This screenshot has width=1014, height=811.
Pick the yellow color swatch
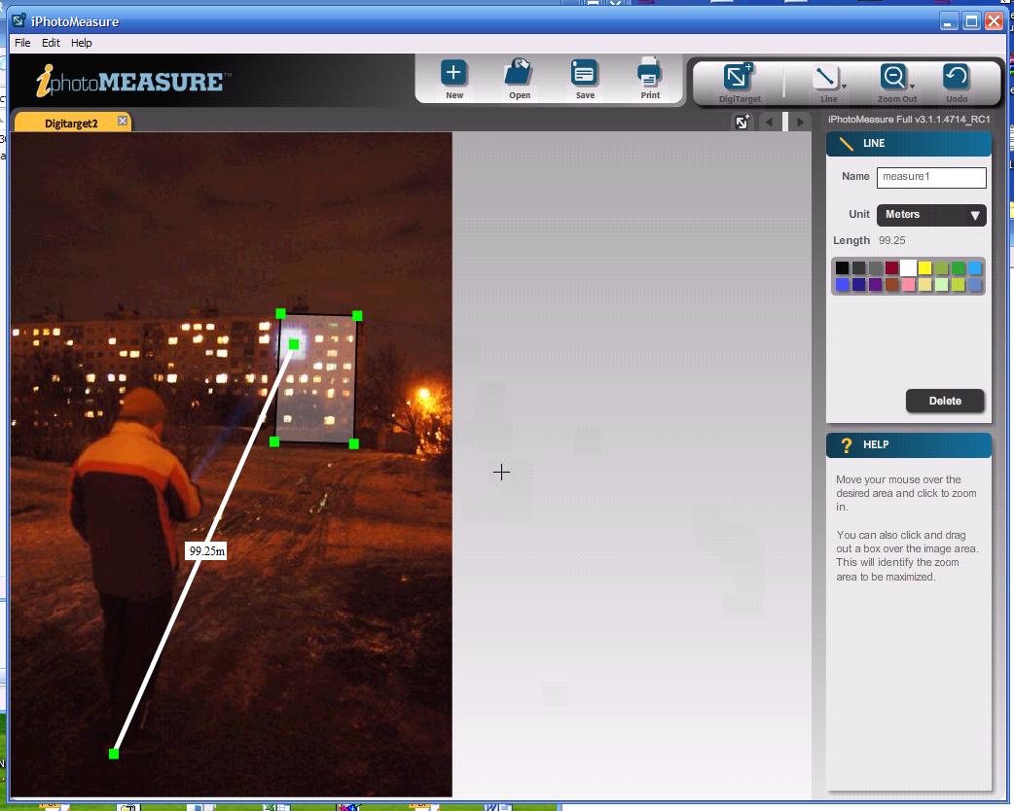point(924,268)
